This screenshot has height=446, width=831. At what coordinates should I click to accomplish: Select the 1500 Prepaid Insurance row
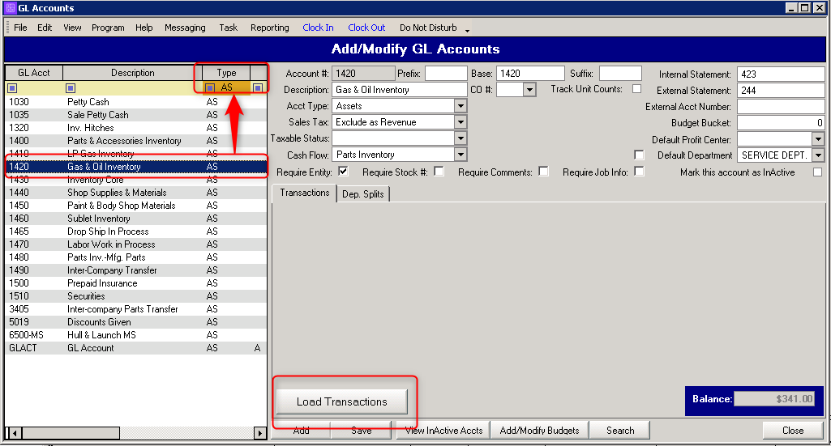tap(135, 283)
